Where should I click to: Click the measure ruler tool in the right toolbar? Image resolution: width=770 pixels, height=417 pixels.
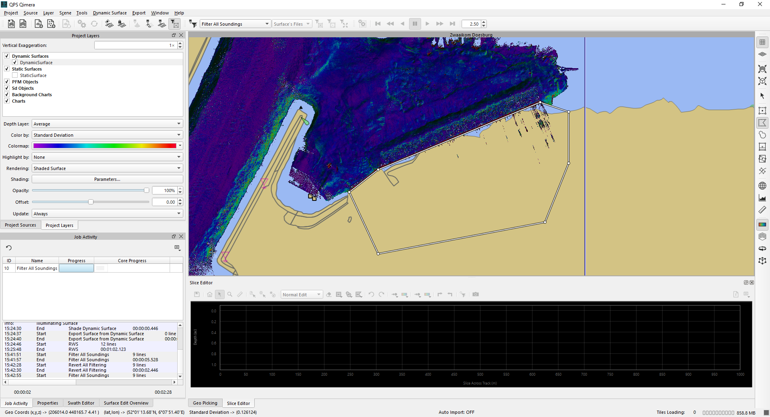762,210
